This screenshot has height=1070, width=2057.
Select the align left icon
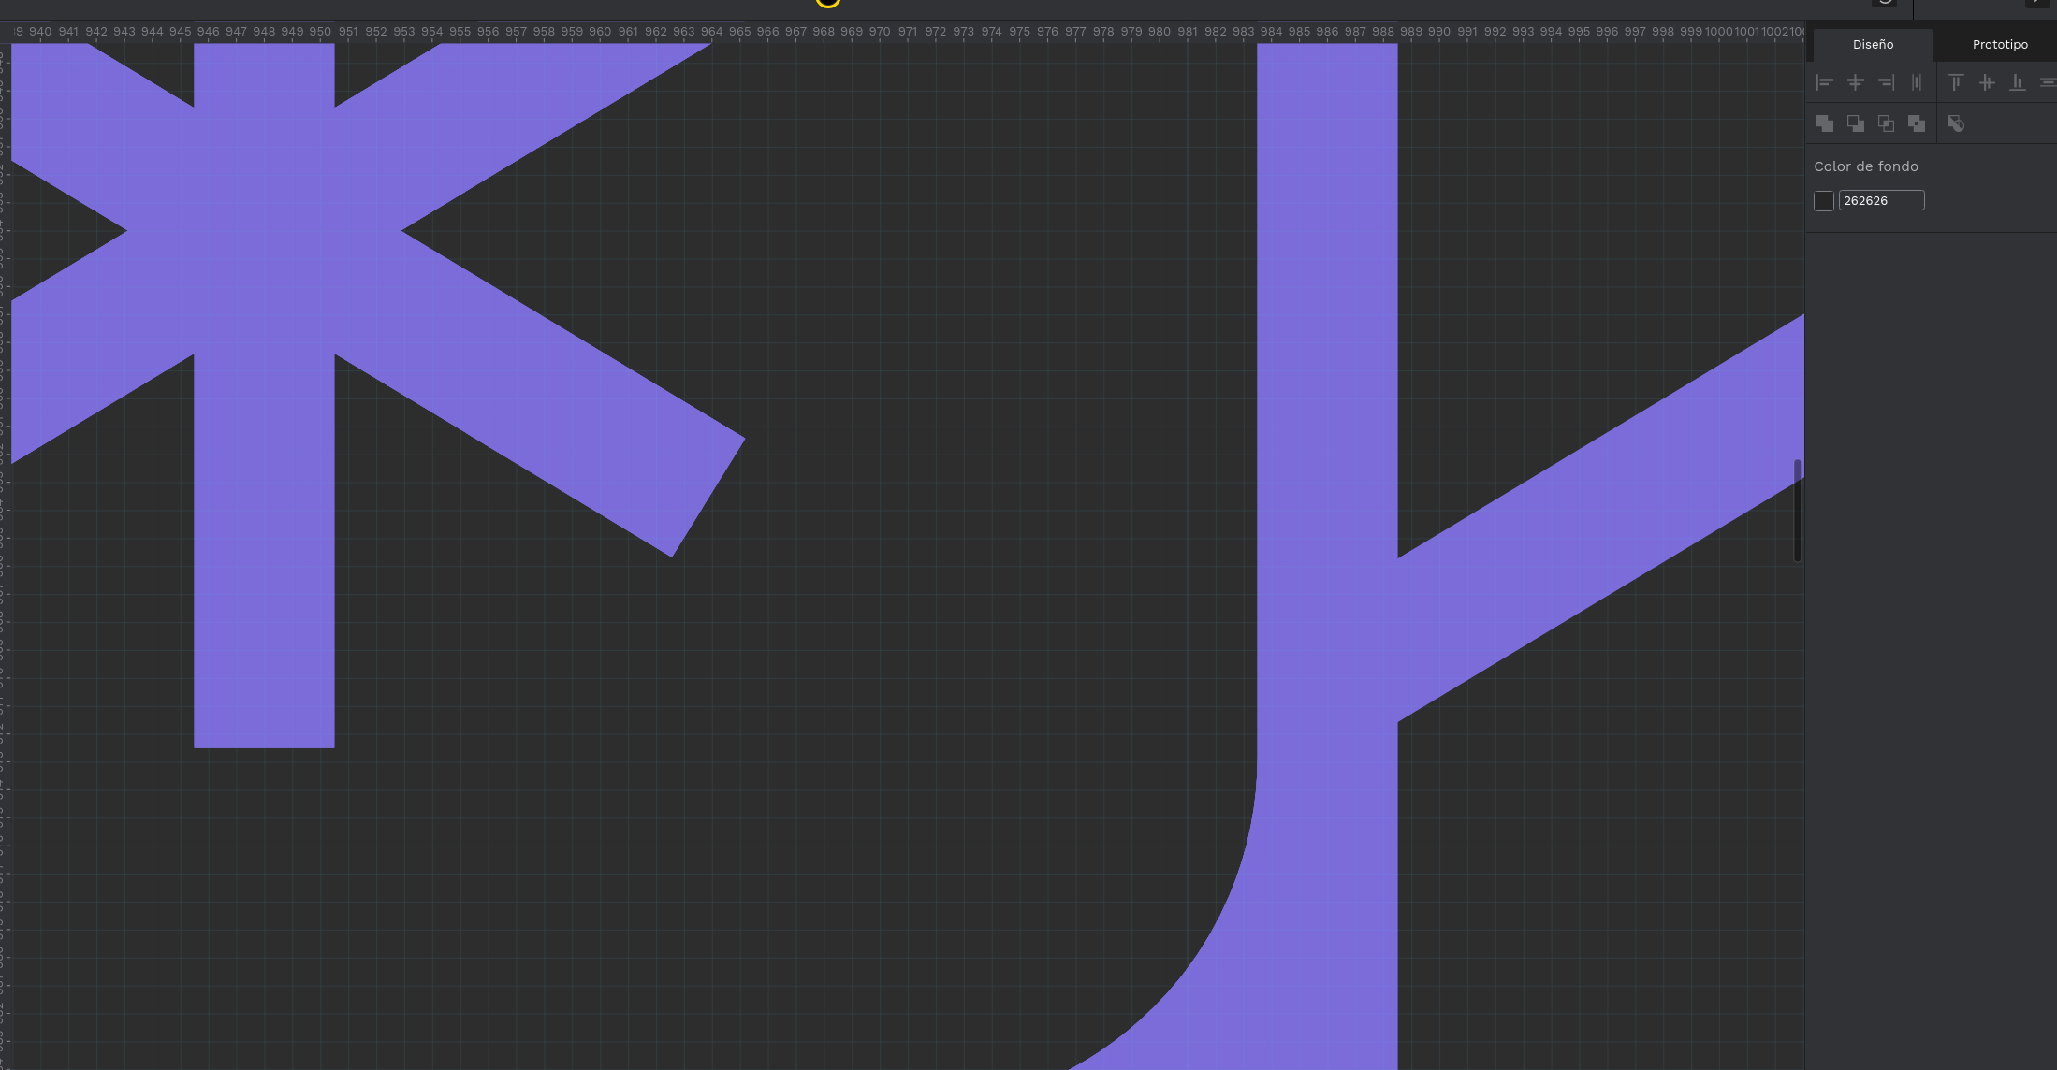(1824, 82)
